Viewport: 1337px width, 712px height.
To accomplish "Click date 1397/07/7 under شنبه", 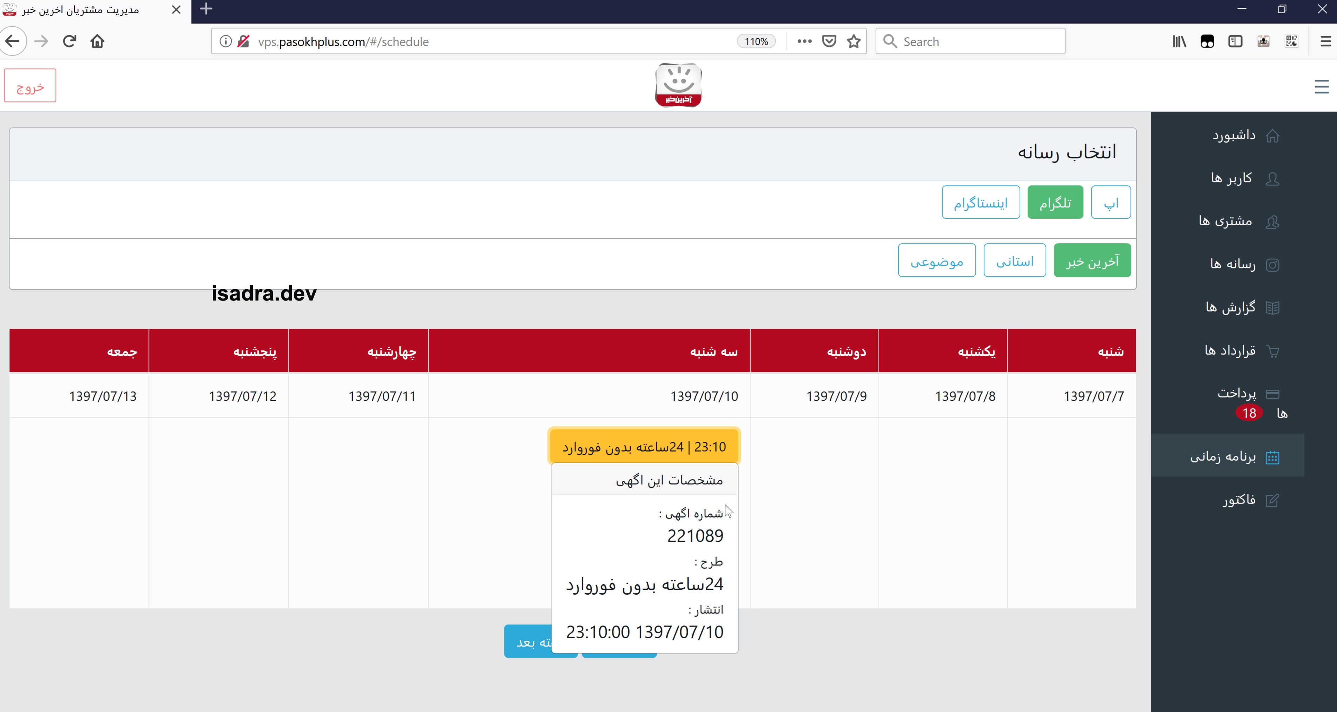I will 1094,396.
